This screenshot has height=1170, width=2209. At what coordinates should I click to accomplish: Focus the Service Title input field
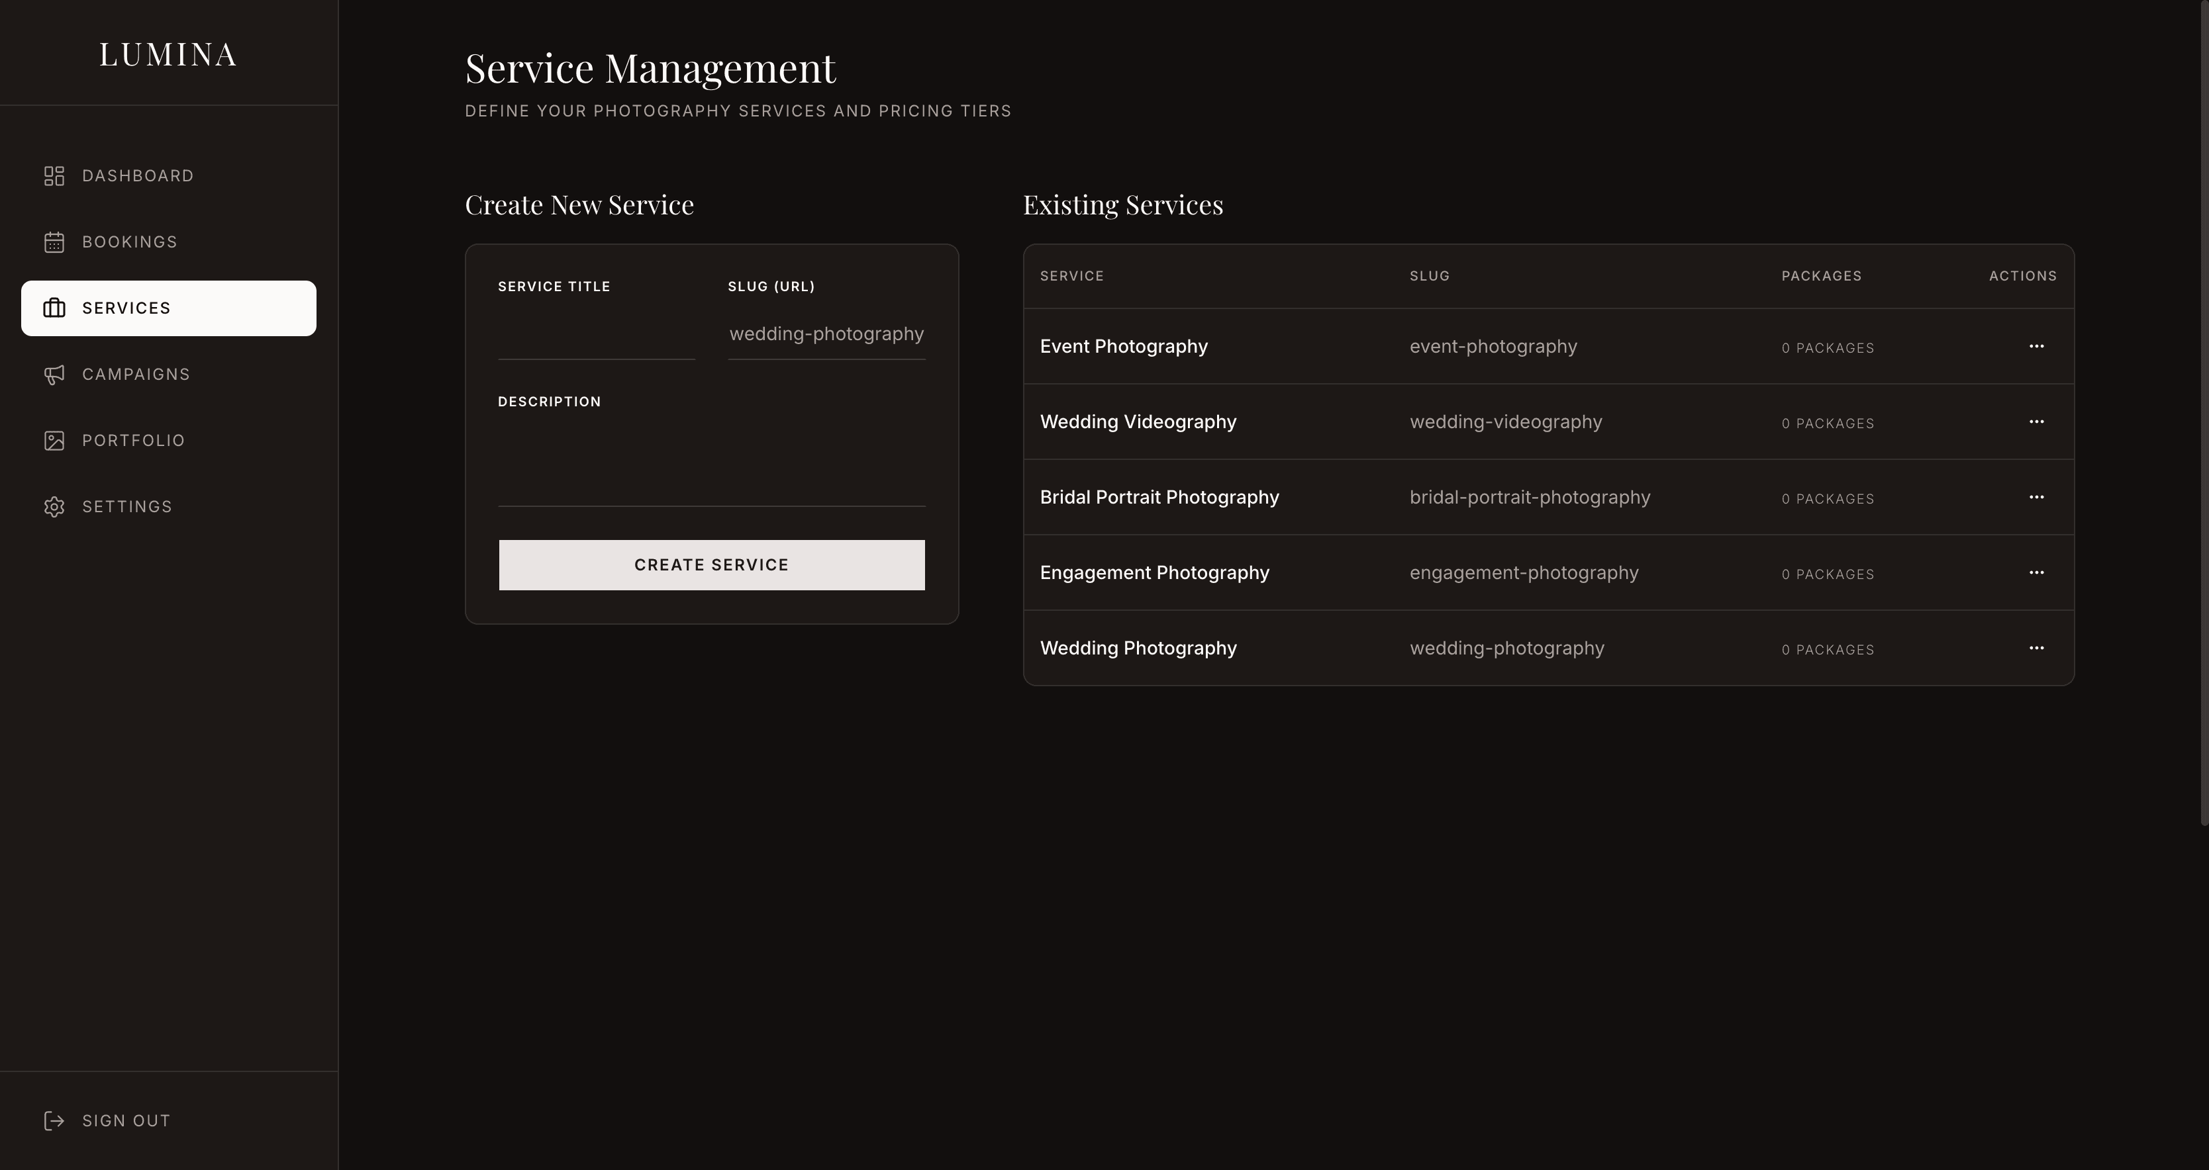click(596, 334)
